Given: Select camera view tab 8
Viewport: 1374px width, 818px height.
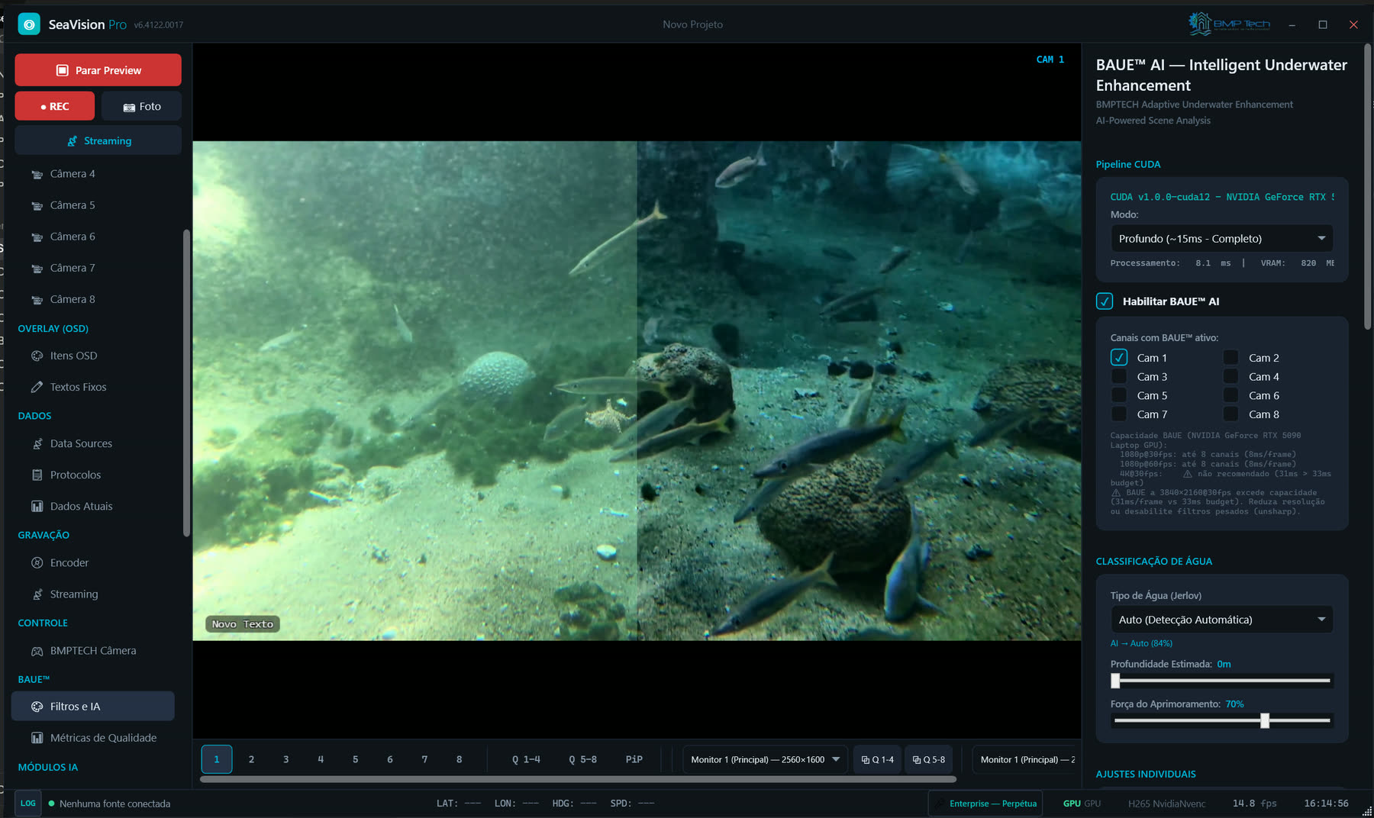Looking at the screenshot, I should [459, 759].
